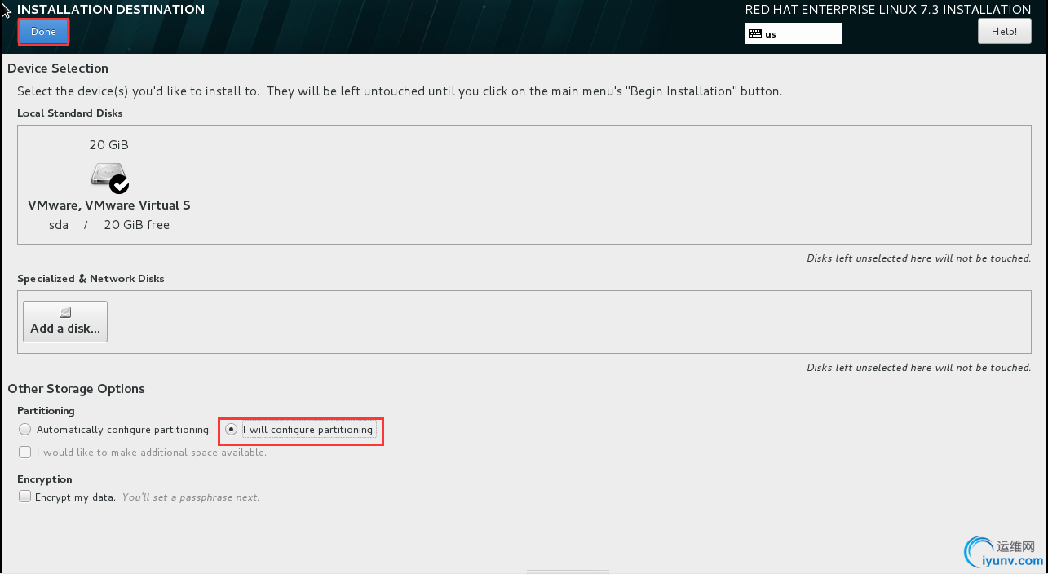The image size is (1048, 574).
Task: Click the Local Standard Disks heading
Action: pyautogui.click(x=70, y=113)
